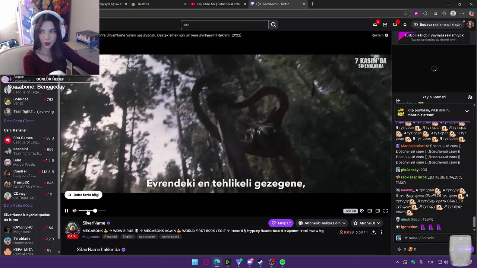Open the SilverName channel name link

(x=94, y=223)
